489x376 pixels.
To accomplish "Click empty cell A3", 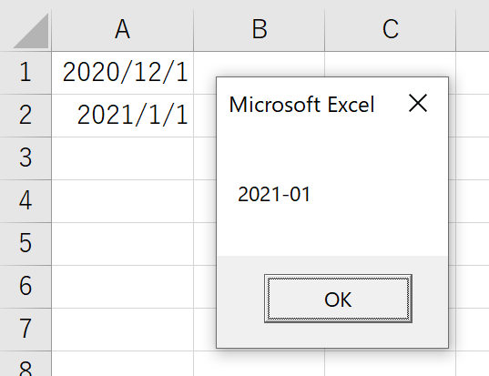I will coord(123,158).
